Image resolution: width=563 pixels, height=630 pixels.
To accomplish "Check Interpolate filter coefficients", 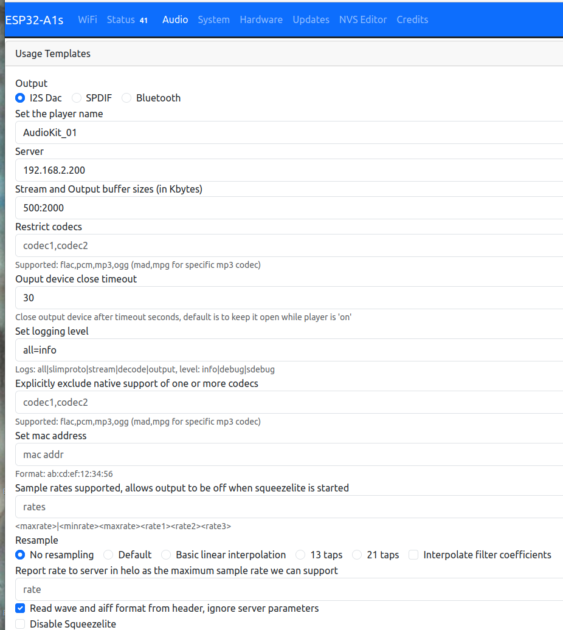I will click(x=413, y=555).
